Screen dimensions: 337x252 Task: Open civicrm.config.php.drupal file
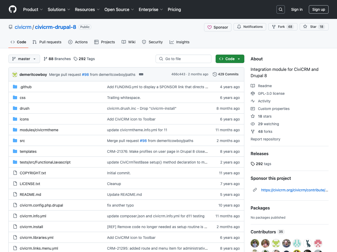click(x=41, y=205)
